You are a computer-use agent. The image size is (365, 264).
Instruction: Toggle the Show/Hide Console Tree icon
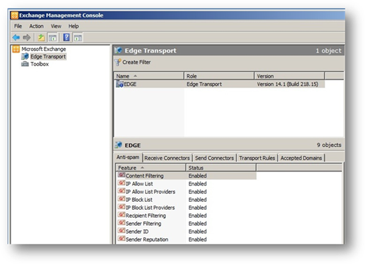click(52, 38)
